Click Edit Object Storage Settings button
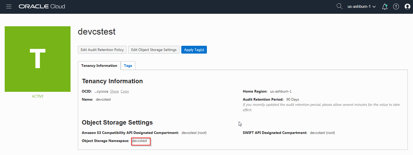Viewport: 413px width, 155px height. coord(154,50)
